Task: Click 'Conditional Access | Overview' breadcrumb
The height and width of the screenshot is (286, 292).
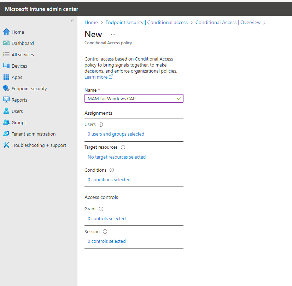Action: coord(228,22)
